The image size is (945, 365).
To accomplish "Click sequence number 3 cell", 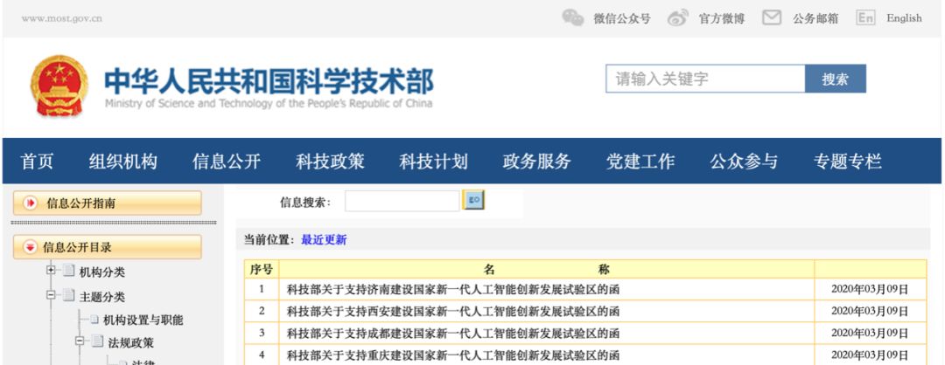I will tap(262, 333).
